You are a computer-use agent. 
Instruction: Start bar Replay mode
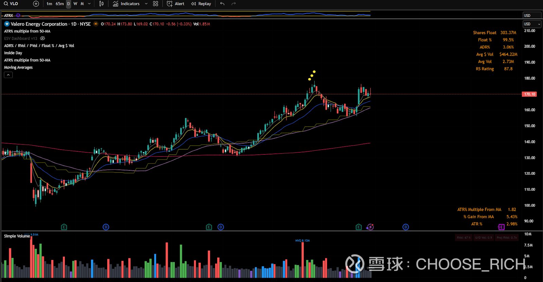click(x=201, y=4)
